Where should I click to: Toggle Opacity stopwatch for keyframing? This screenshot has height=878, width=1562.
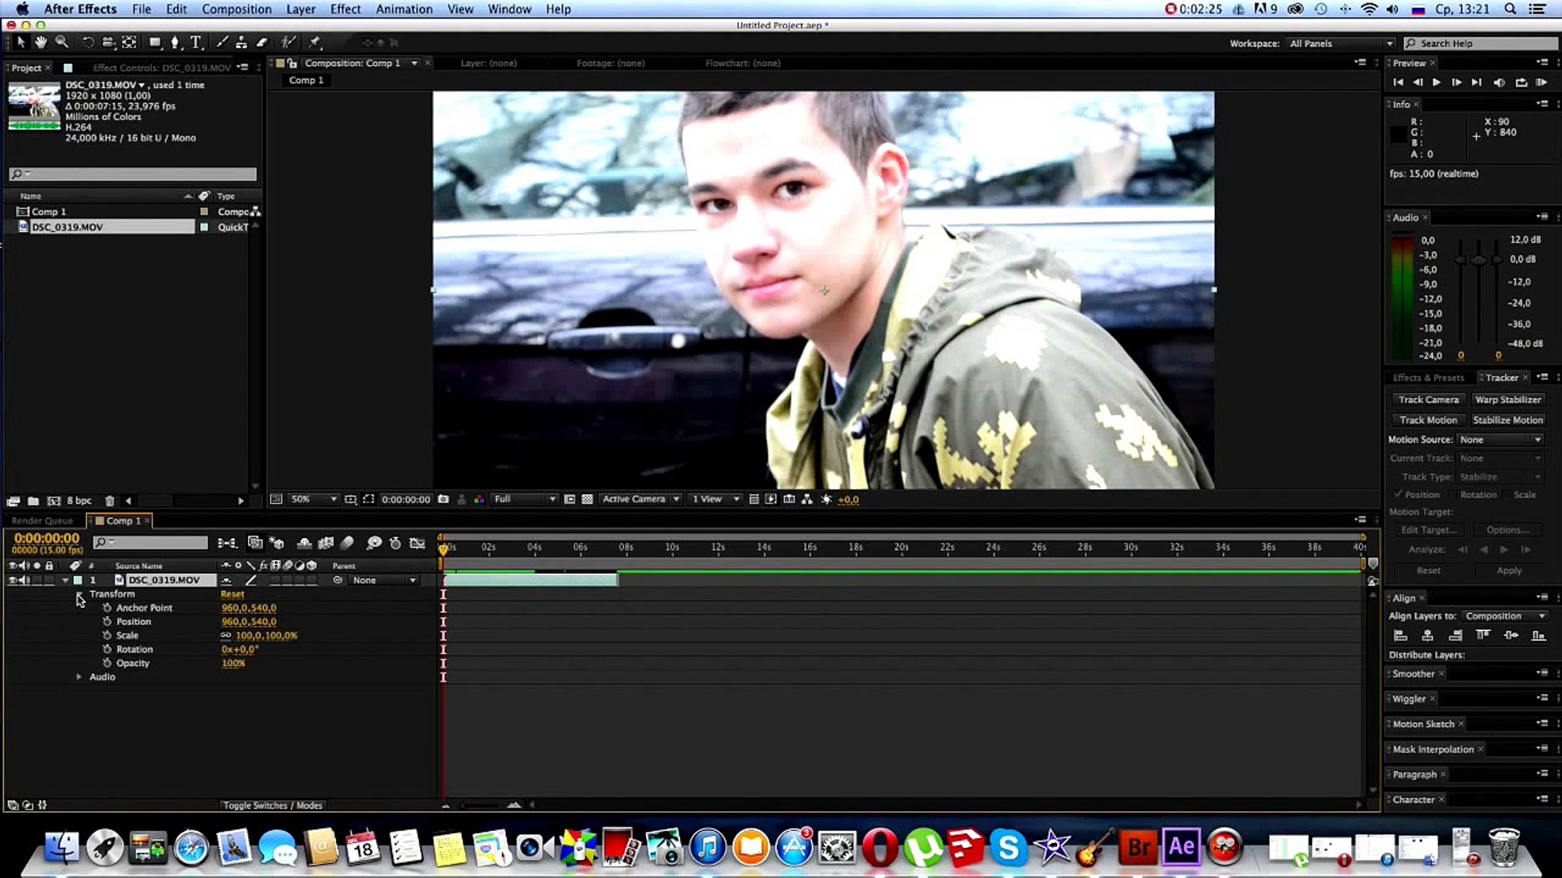pos(107,663)
